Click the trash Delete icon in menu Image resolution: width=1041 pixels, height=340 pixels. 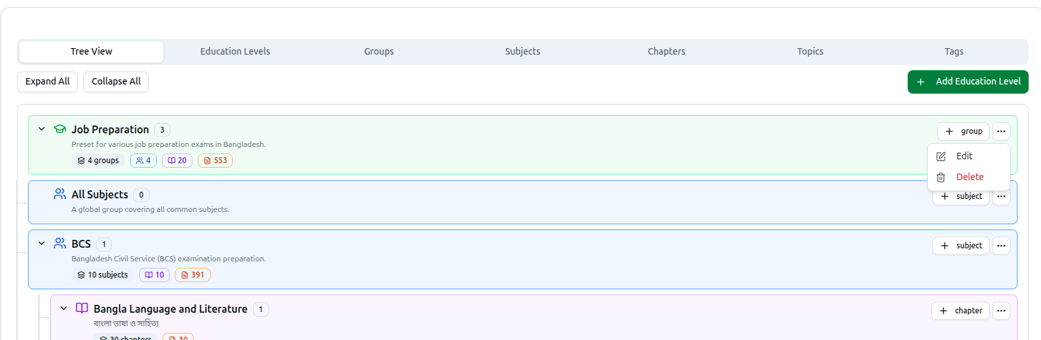point(941,177)
